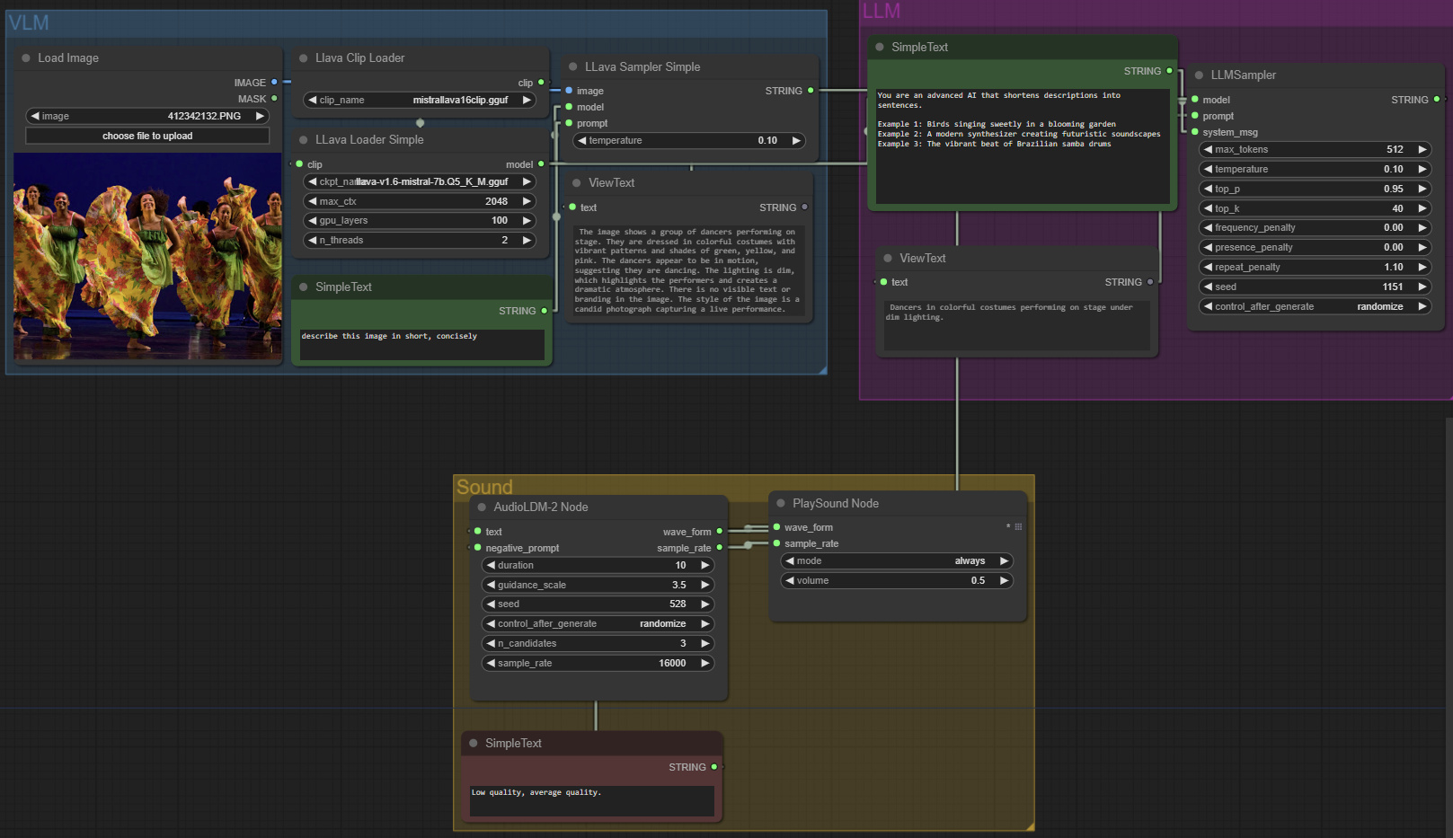The width and height of the screenshot is (1453, 838).
Task: Adjust the volume value in the PlaySound Node
Action: tap(896, 580)
